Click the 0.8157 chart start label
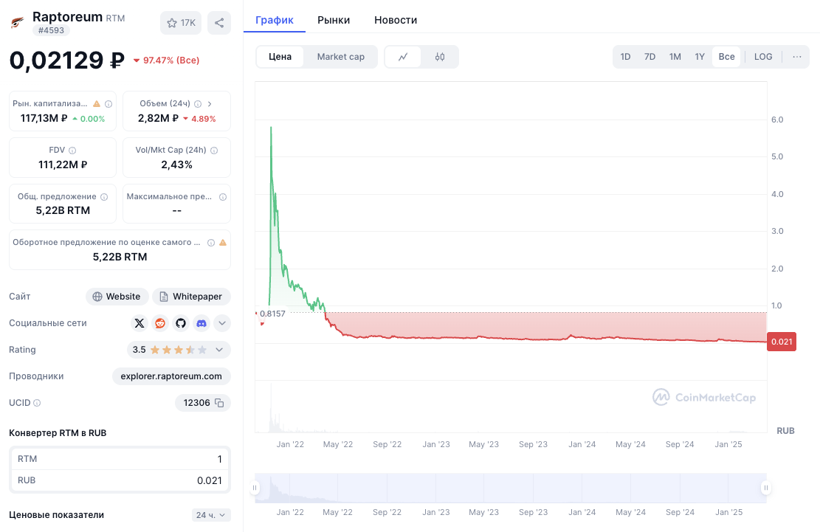The height and width of the screenshot is (532, 820). pos(272,314)
